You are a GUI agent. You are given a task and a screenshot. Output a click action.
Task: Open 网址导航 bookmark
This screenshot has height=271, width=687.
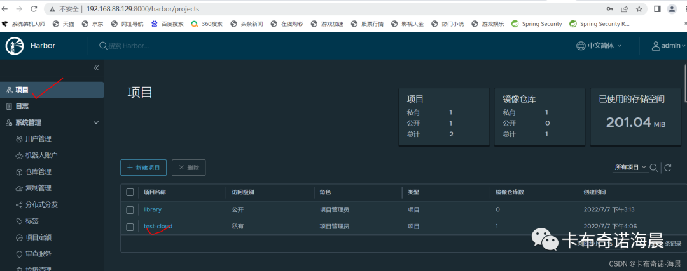tap(127, 24)
